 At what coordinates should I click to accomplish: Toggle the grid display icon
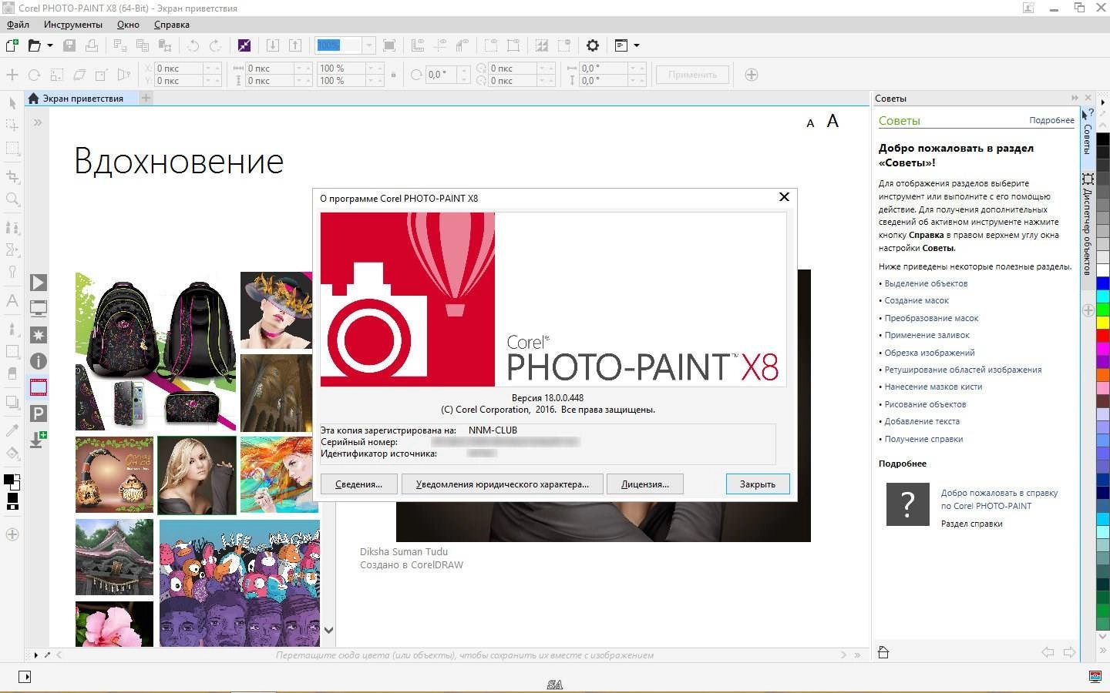tap(462, 45)
